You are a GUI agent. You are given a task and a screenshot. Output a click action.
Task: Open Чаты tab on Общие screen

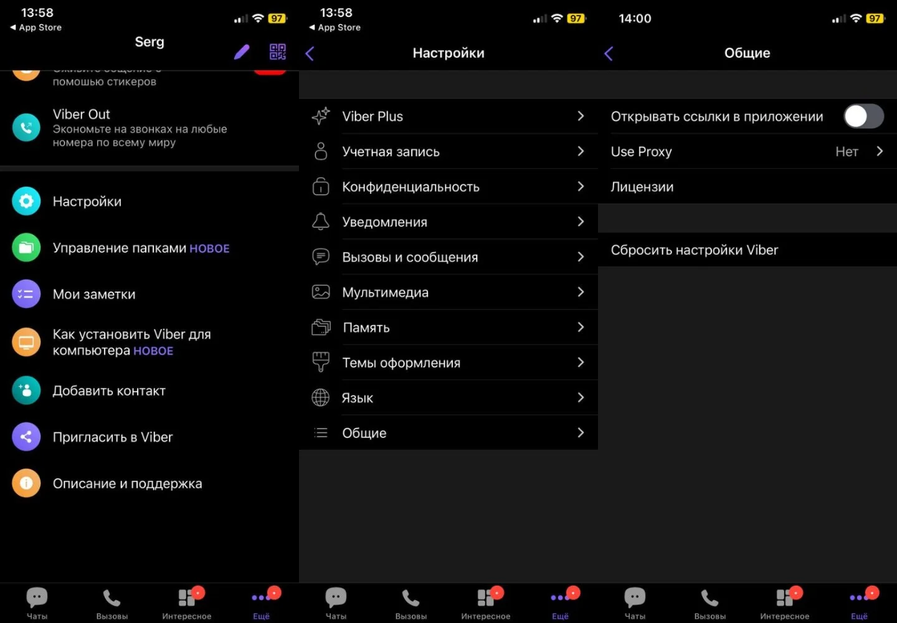coord(635,603)
